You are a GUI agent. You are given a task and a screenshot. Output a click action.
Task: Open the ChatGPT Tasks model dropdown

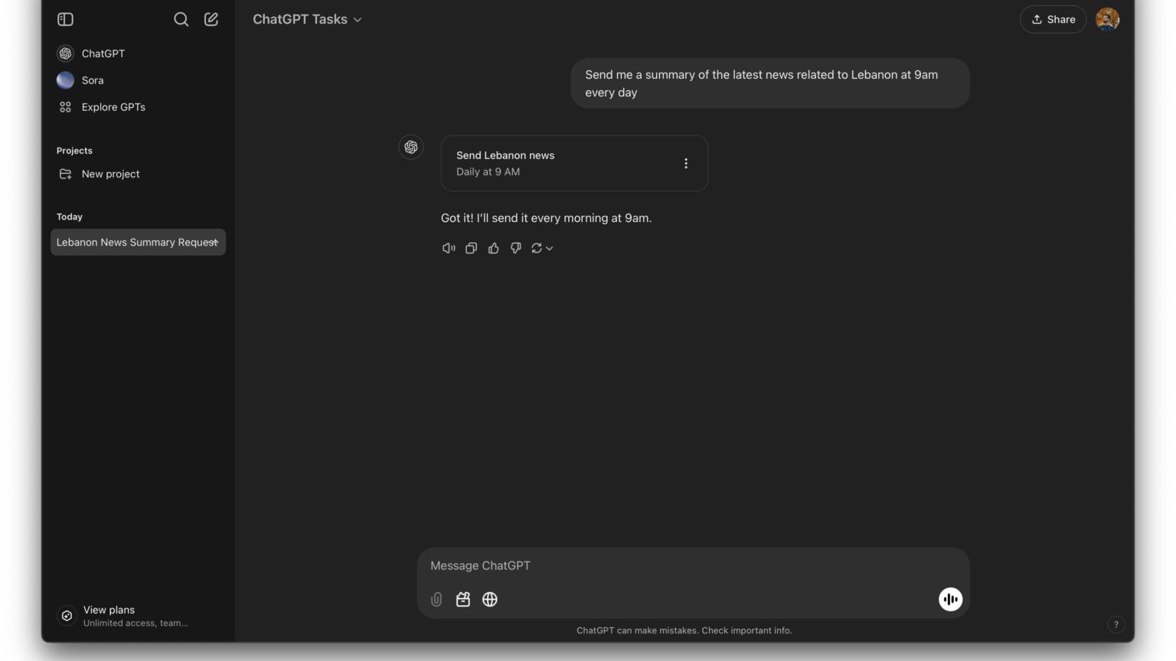click(307, 19)
